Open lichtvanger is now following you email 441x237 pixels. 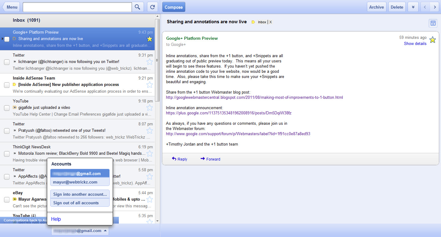coord(77,62)
